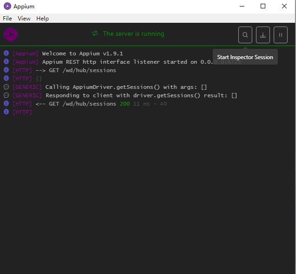The height and width of the screenshot is (274, 296).
Task: Minimize the Appium window
Action: coord(242,6)
